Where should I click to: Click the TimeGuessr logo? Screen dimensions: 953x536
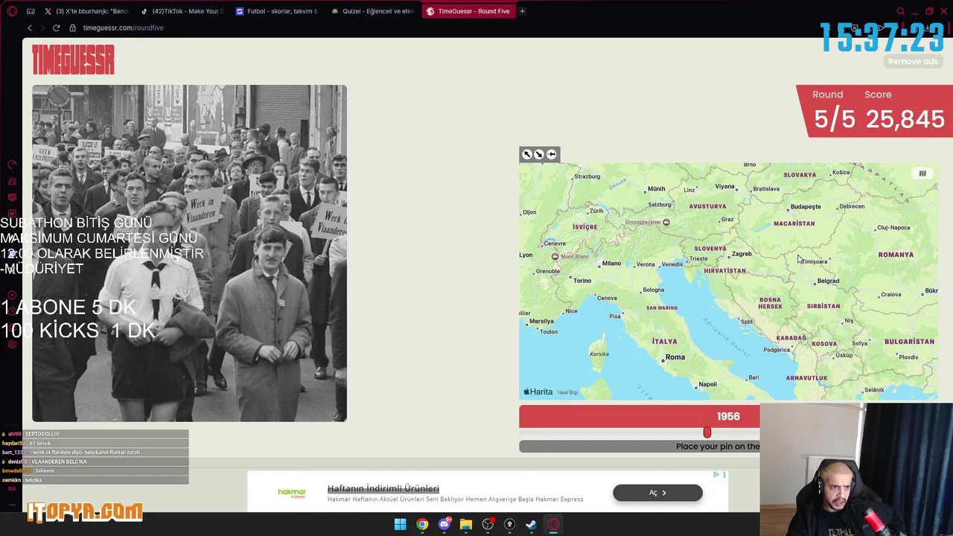[73, 59]
